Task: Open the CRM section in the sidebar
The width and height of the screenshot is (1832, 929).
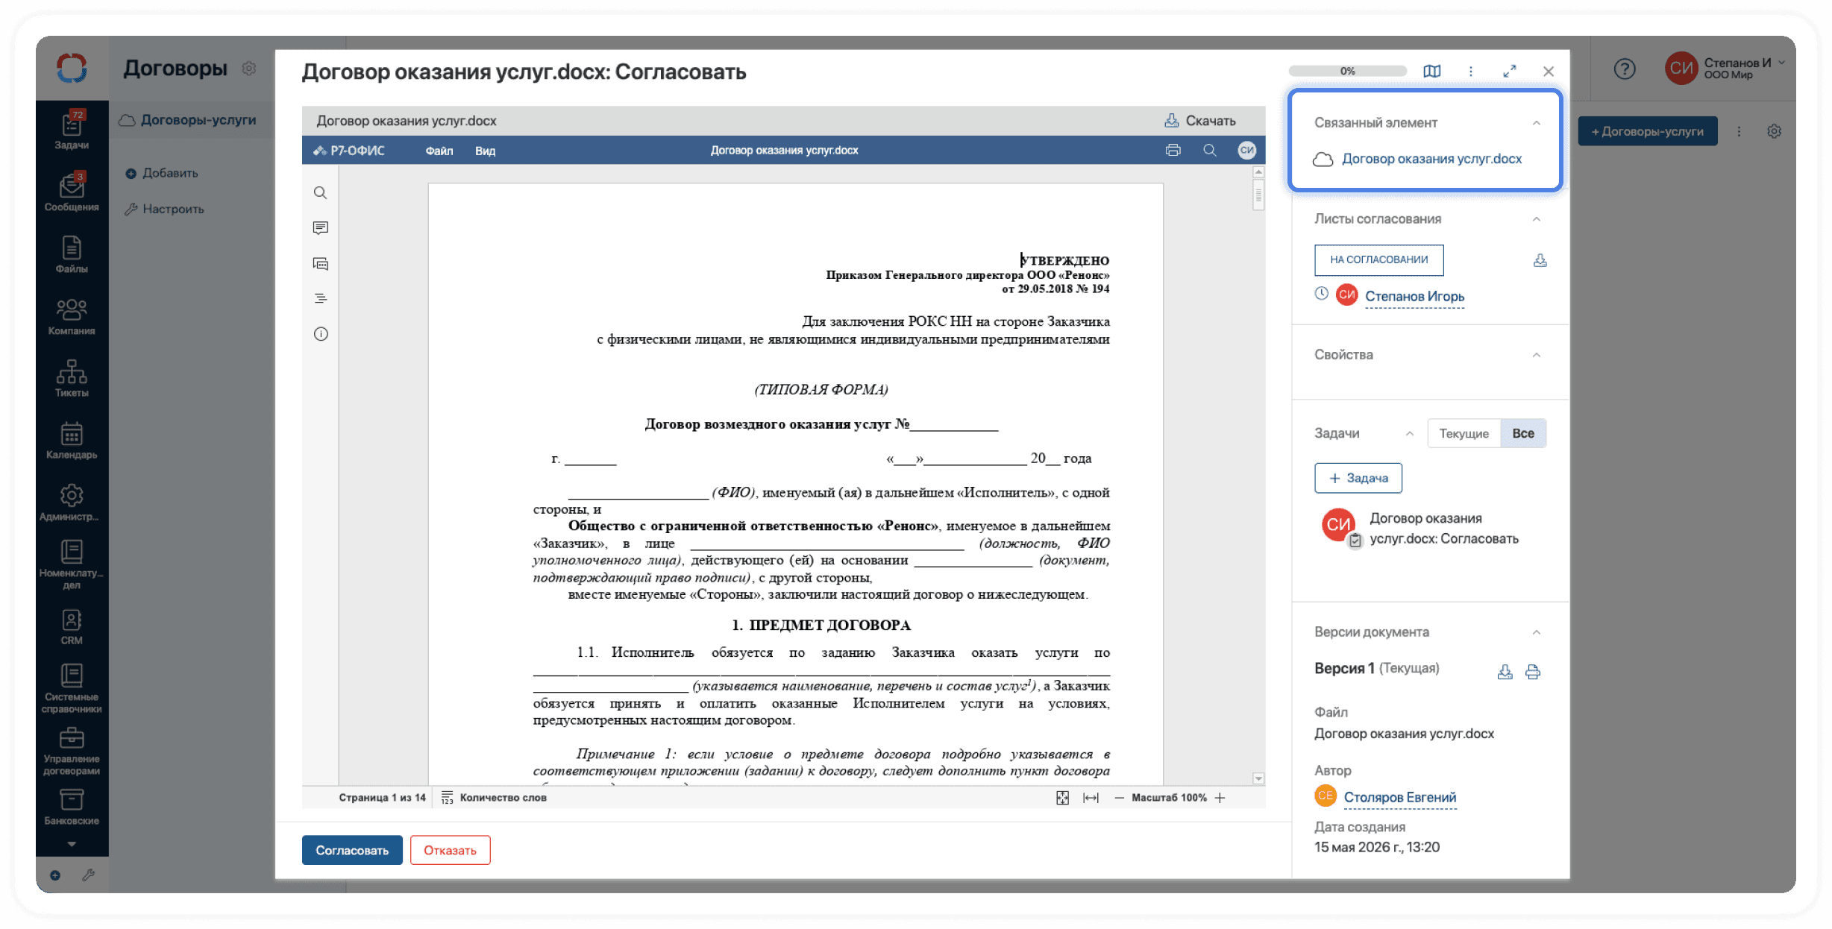Action: (72, 626)
